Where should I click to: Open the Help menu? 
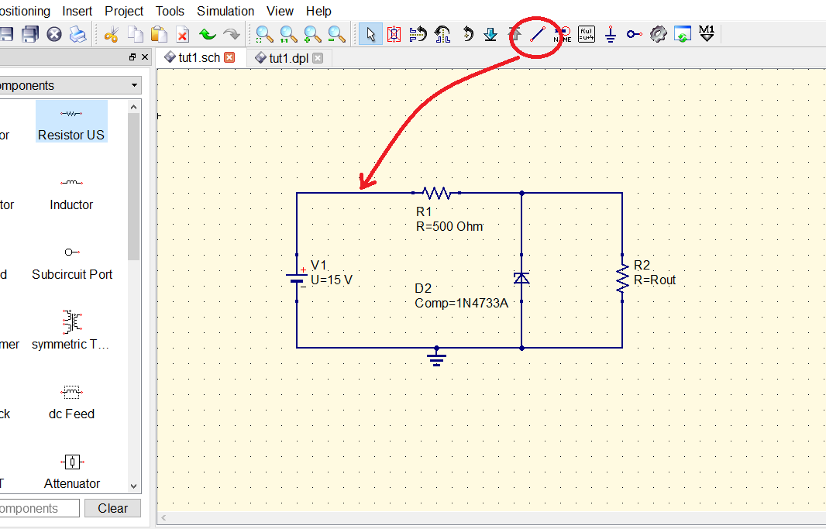coord(318,11)
